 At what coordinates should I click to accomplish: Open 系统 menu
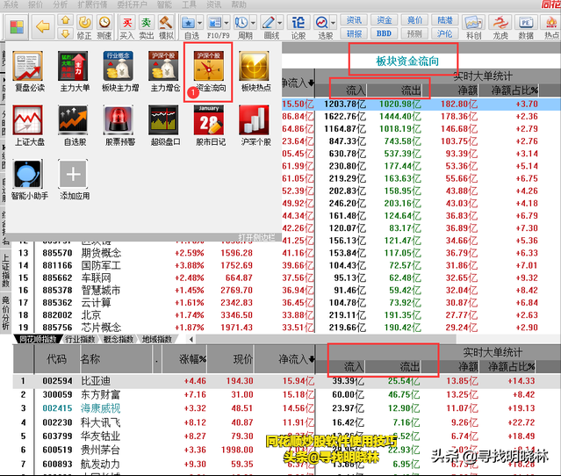pyautogui.click(x=11, y=4)
